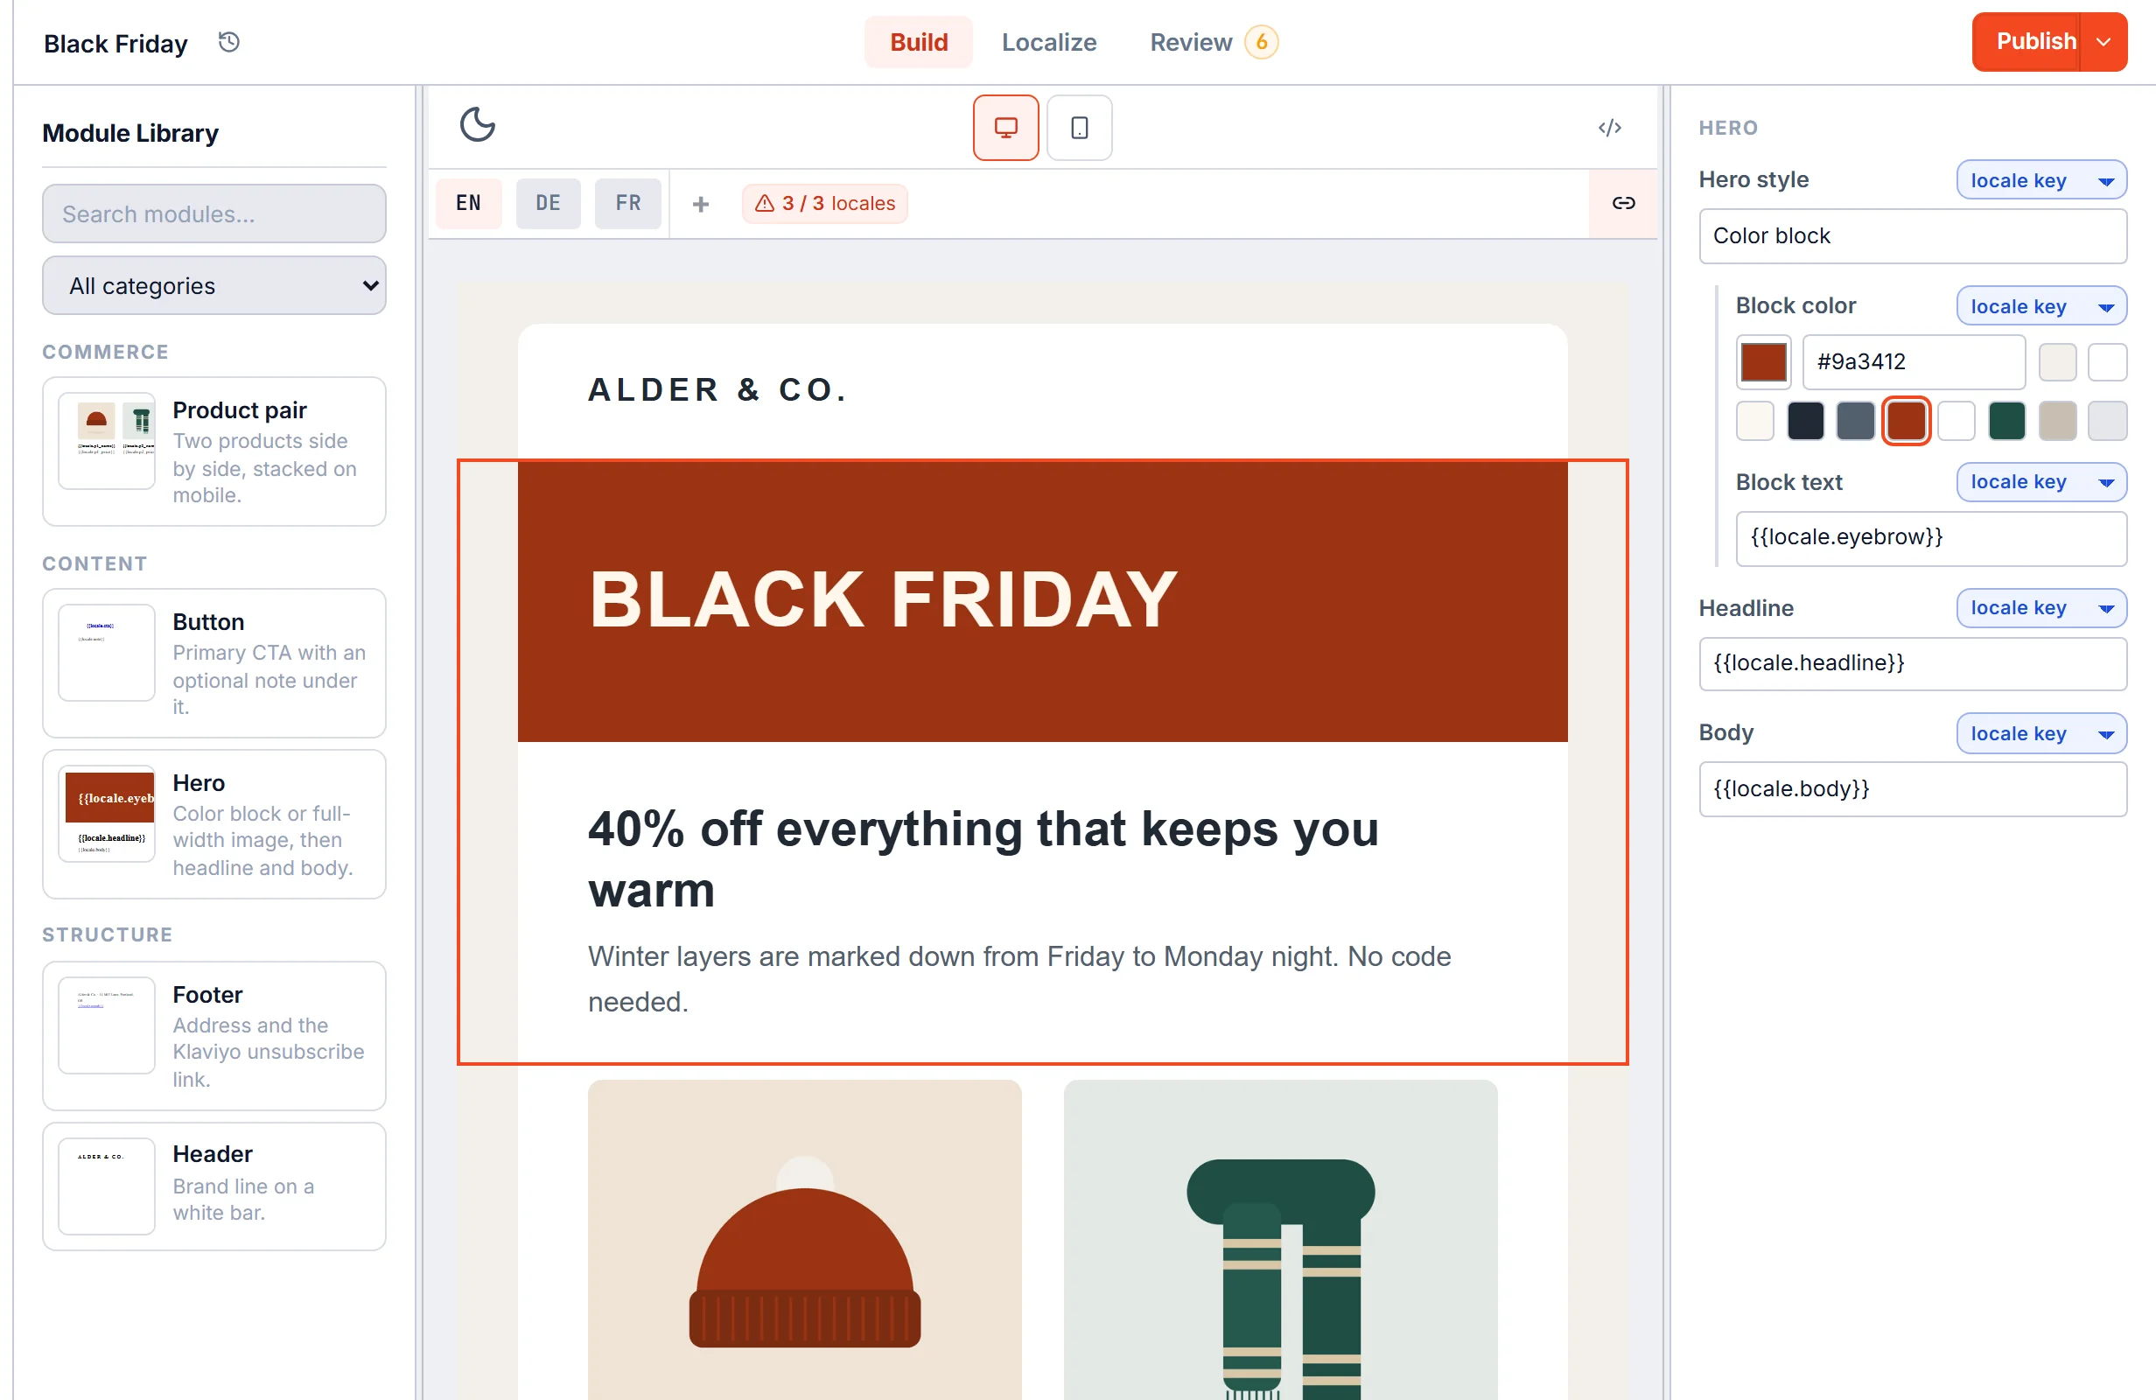2156x1400 pixels.
Task: Toggle dark mode moon icon
Action: pos(478,124)
